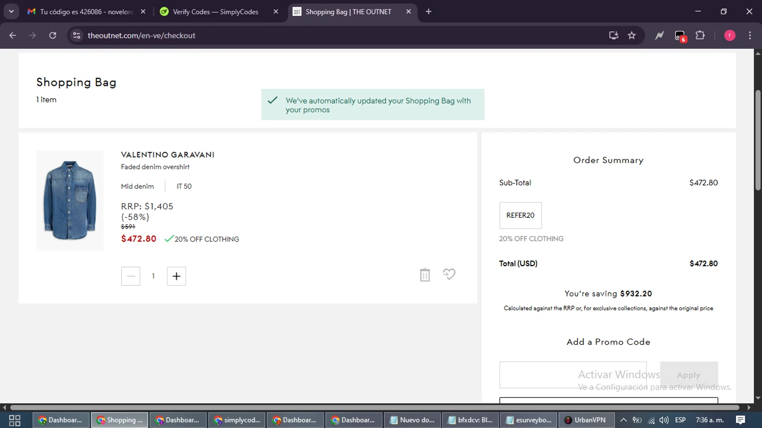
Task: Click the promo update confirmation banner
Action: click(373, 105)
